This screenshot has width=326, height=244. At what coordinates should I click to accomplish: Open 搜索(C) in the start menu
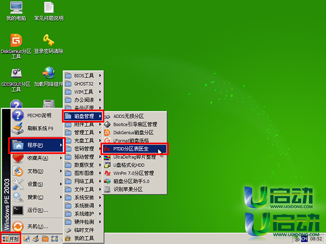coord(37,197)
